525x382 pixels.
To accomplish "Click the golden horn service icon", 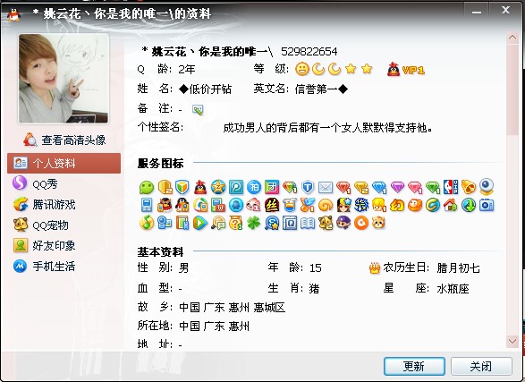I will 469,187.
